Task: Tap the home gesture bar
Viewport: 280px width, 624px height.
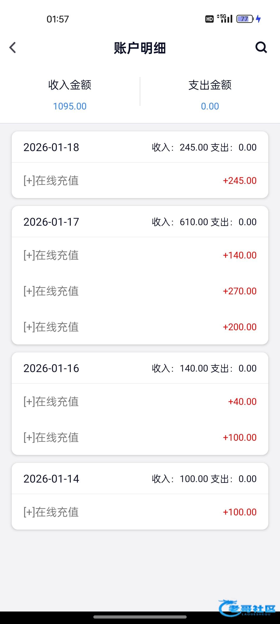Action: (x=140, y=617)
